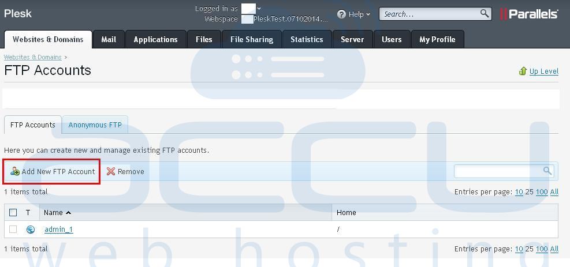Screen dimensions: 570x267
Task: Set bottom entries per page to All
Action: (x=554, y=249)
